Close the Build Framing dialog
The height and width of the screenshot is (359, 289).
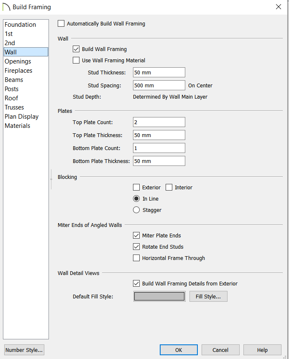[x=279, y=7]
